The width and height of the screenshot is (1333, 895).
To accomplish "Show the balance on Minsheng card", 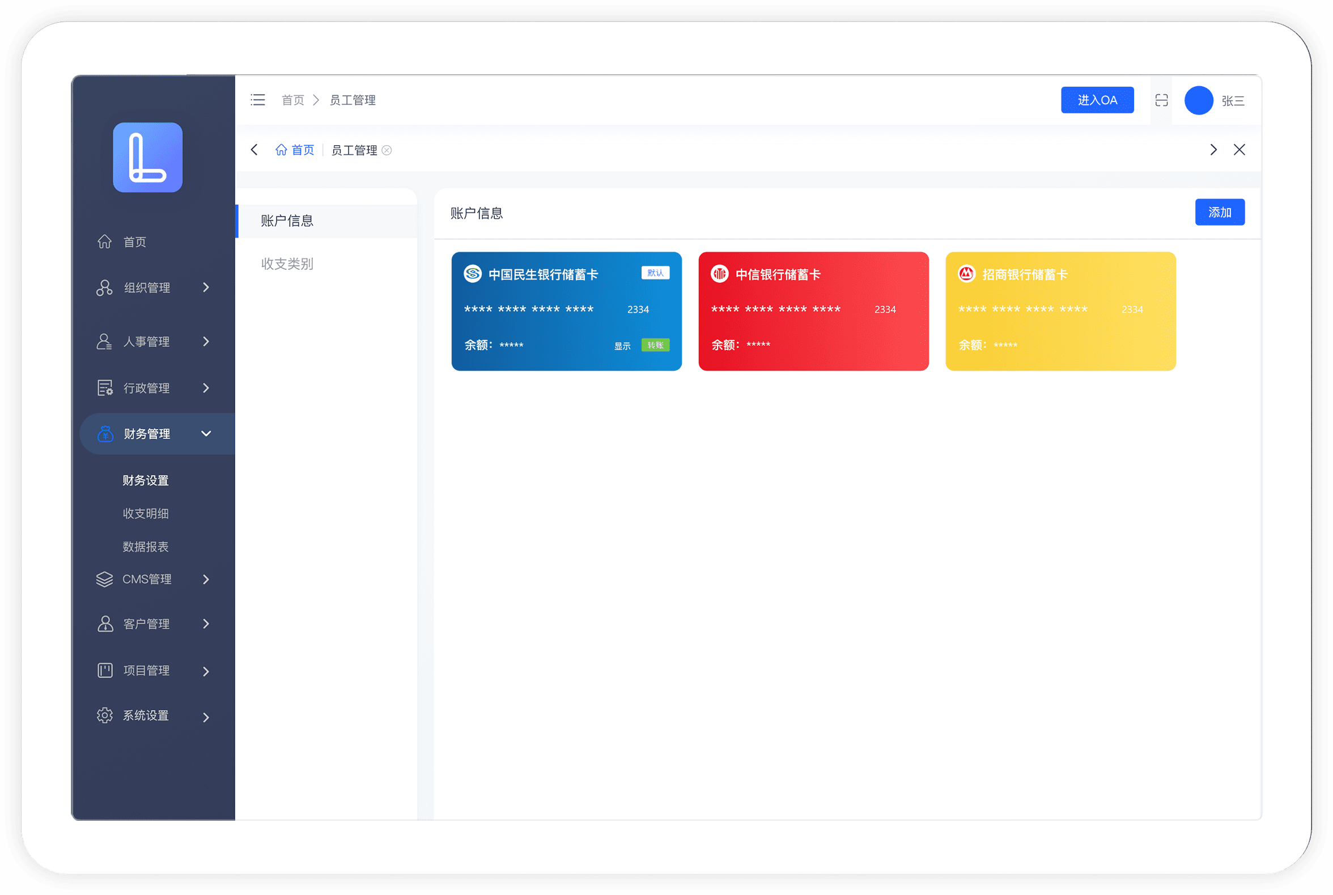I will tap(622, 346).
